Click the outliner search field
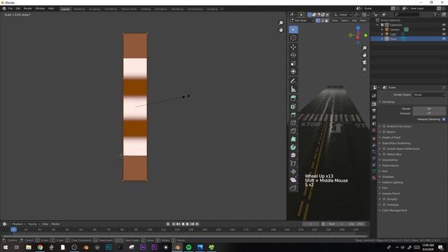This screenshot has height=252, width=448. [406, 15]
